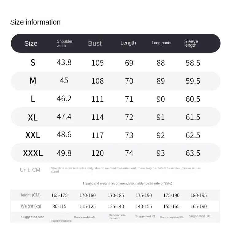The width and height of the screenshot is (230, 229).
Task: Click the 'Unit: CM' label
Action: [30, 170]
